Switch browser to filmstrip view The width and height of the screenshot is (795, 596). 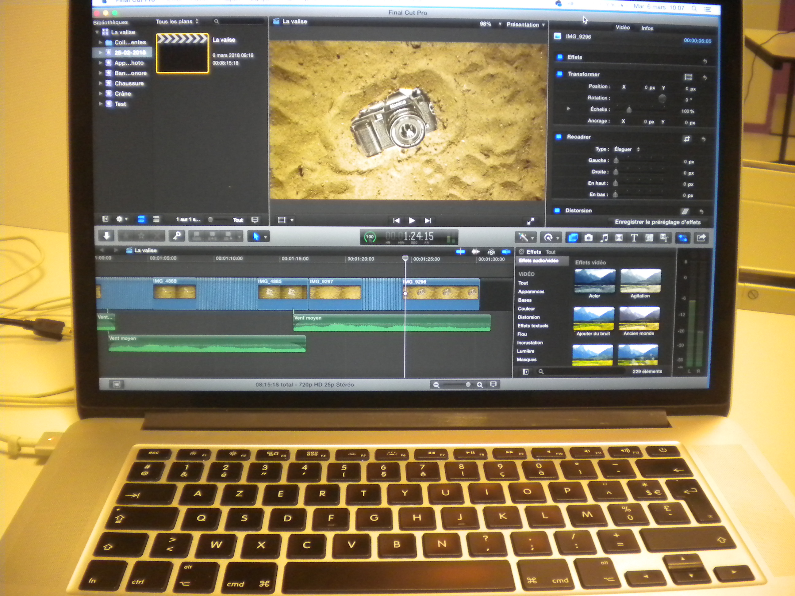141,219
